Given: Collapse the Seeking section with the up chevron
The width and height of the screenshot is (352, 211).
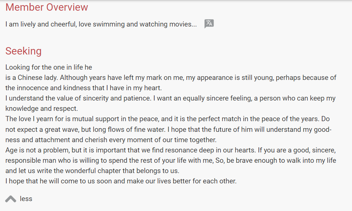Looking at the screenshot, I should 11,199.
